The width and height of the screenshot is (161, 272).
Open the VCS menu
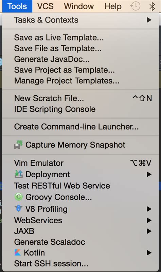click(46, 6)
